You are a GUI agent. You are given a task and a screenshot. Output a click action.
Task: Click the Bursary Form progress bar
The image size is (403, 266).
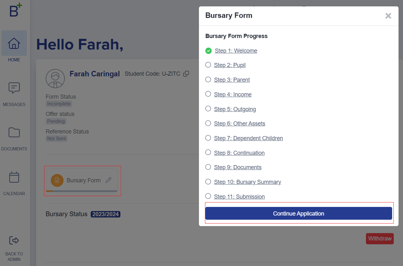tap(81, 191)
